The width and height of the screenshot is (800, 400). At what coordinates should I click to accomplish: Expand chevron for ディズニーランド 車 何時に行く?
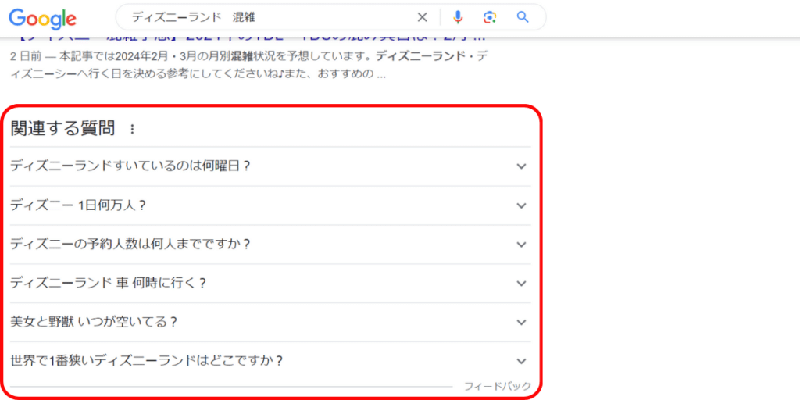[521, 283]
